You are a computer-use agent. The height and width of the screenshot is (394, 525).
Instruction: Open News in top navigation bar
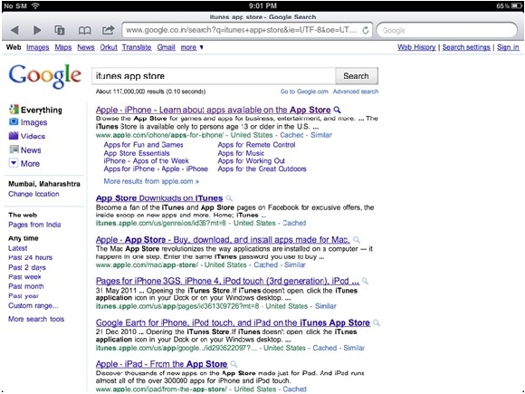pyautogui.click(x=86, y=47)
